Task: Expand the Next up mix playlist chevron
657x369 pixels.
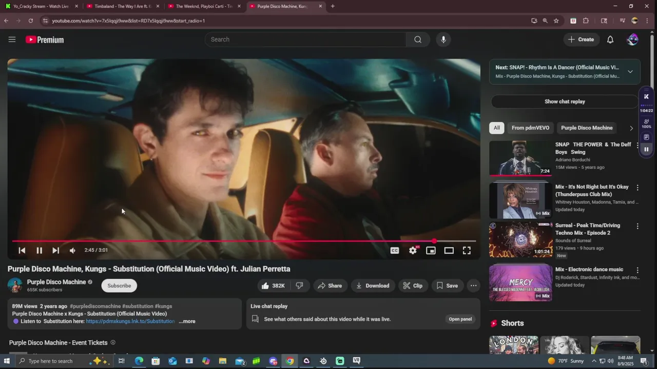Action: [x=630, y=71]
